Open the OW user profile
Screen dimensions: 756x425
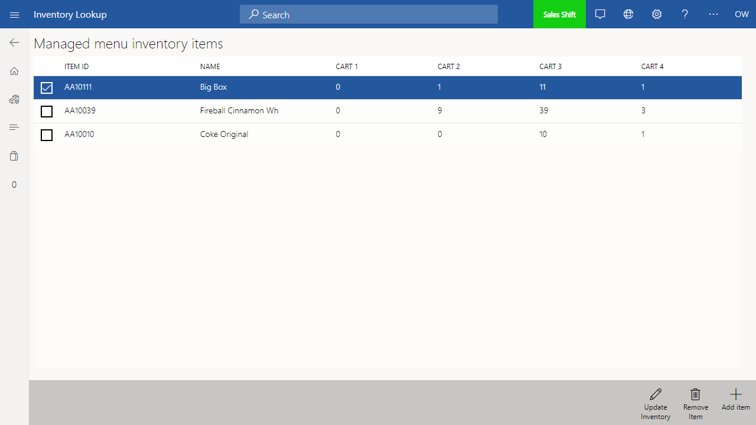742,14
